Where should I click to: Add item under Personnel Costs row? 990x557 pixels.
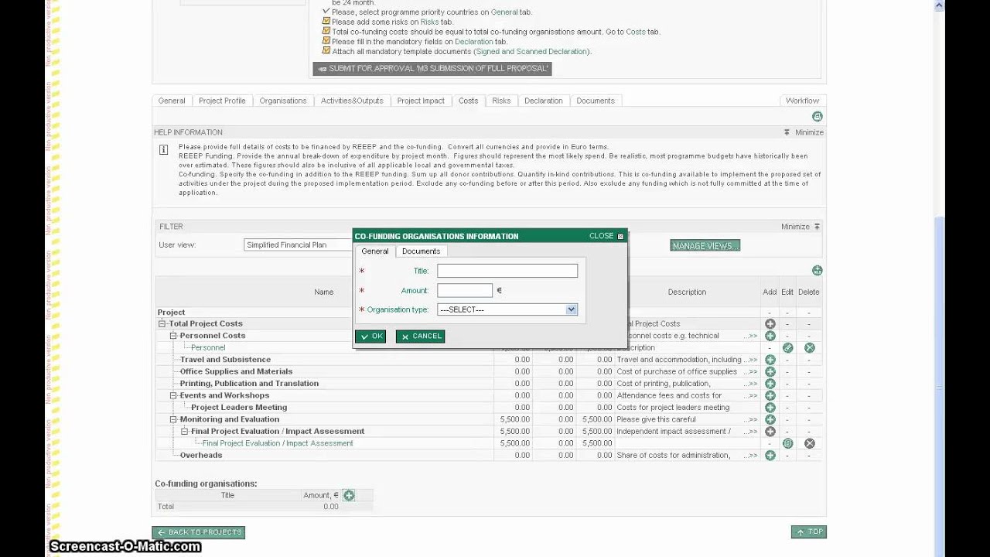coord(770,336)
